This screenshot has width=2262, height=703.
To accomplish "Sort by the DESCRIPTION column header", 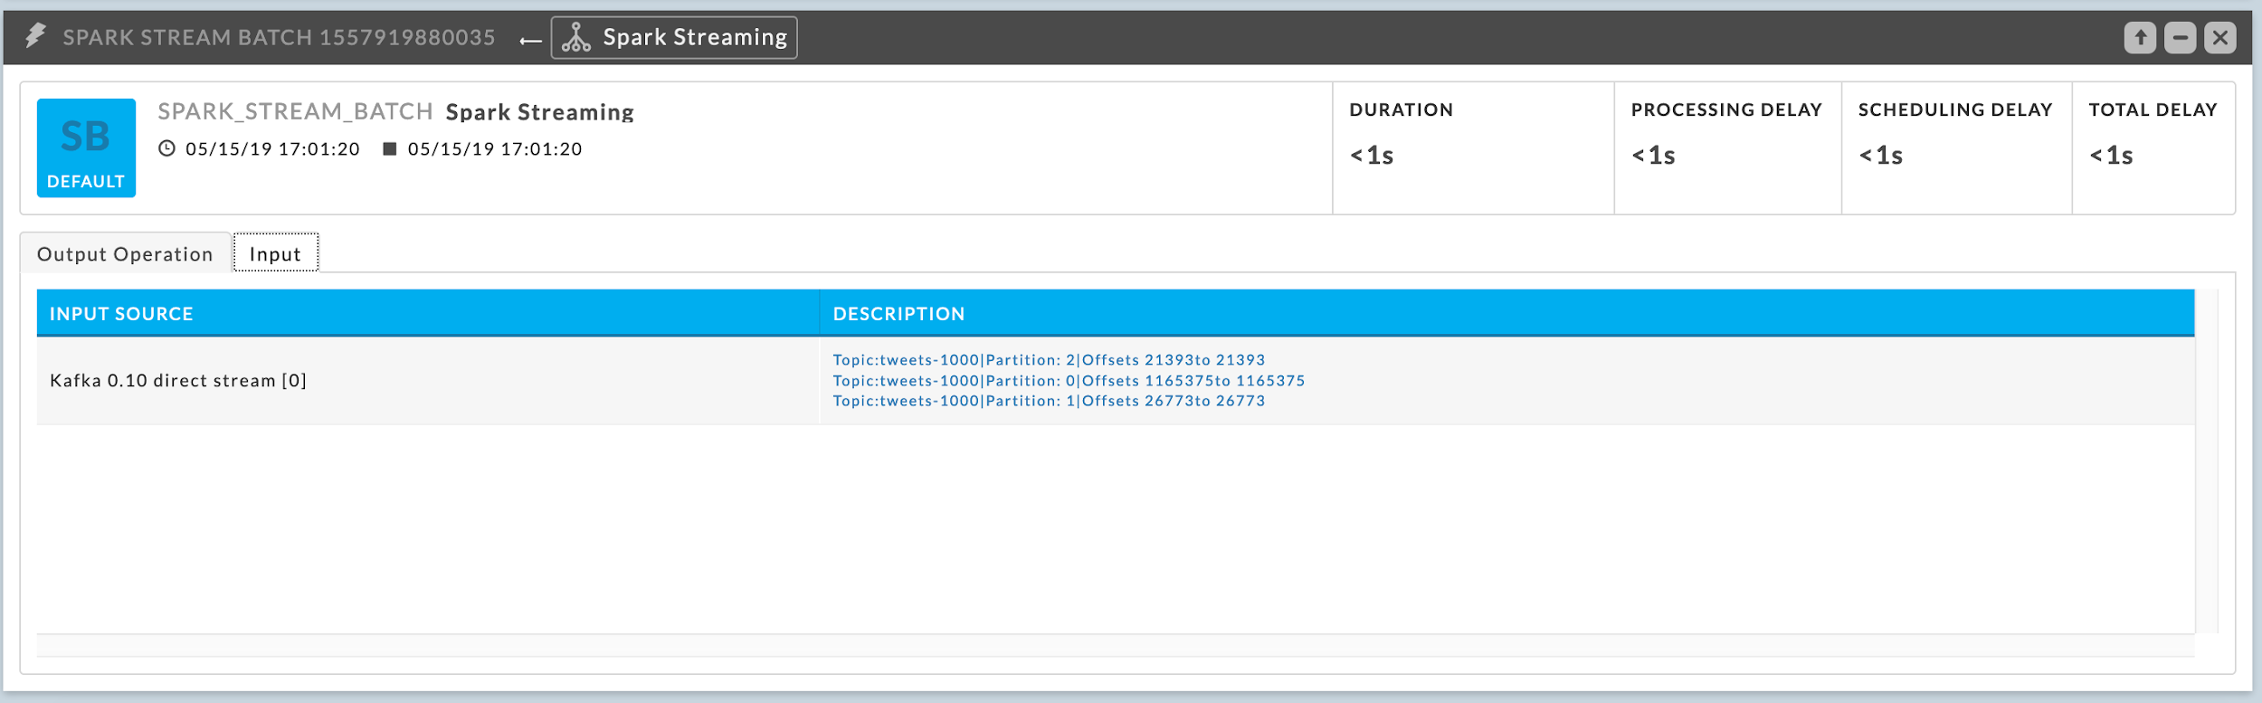I will coord(898,314).
